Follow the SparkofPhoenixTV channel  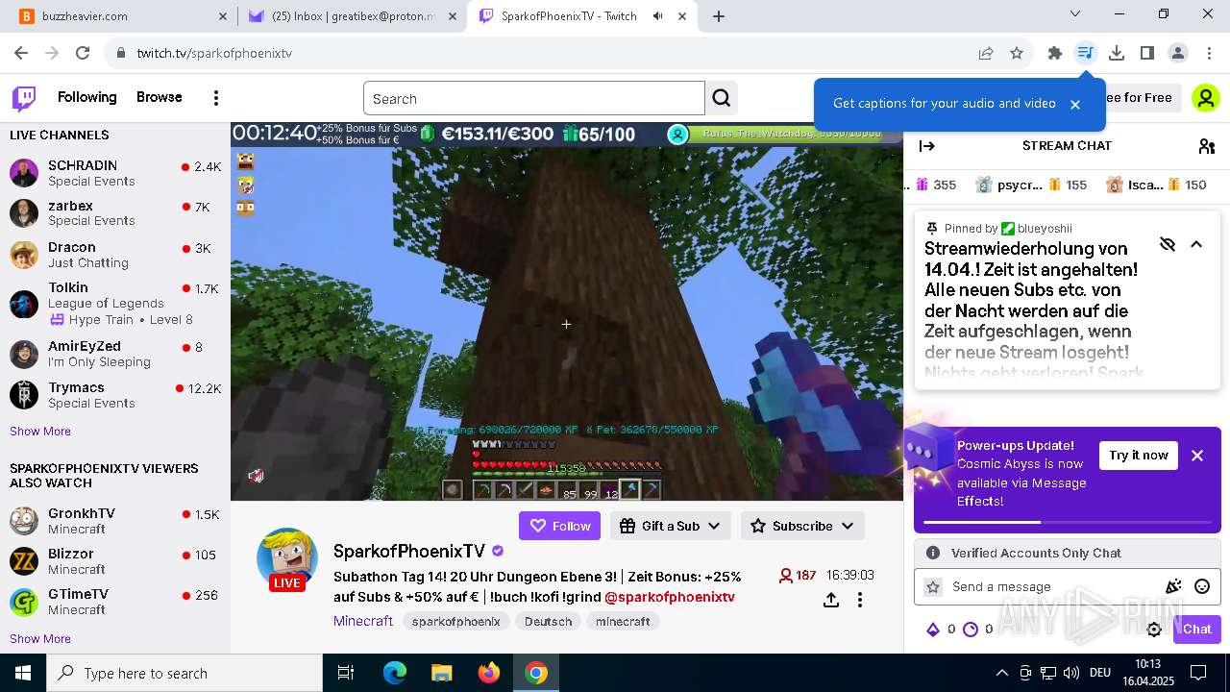coord(559,526)
